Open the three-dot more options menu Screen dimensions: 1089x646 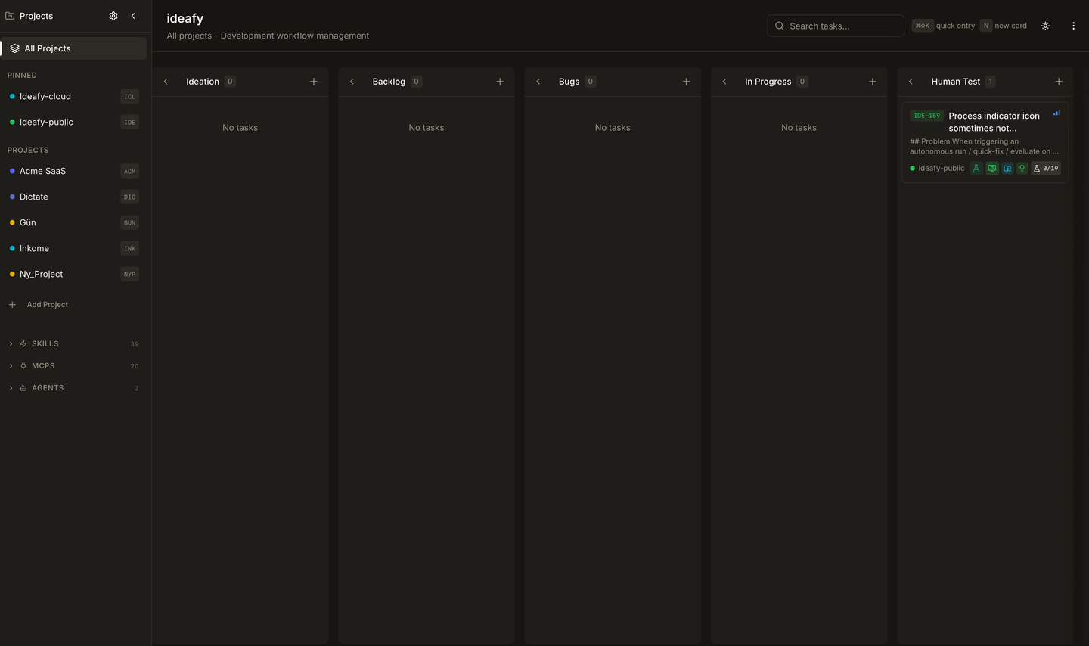click(1073, 26)
